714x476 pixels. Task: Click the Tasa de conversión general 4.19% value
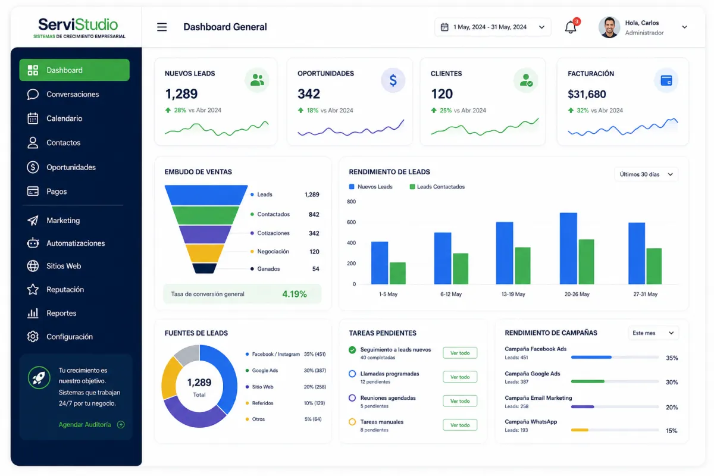pyautogui.click(x=295, y=294)
